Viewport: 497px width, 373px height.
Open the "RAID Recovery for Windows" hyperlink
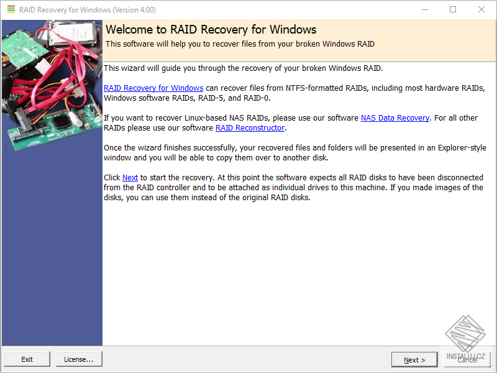pyautogui.click(x=153, y=88)
